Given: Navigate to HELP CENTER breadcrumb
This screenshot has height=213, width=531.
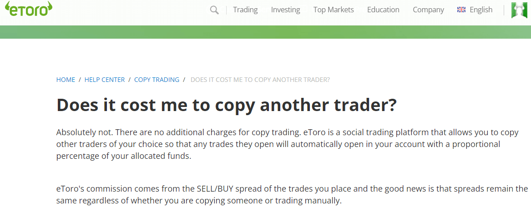Looking at the screenshot, I should pyautogui.click(x=105, y=80).
